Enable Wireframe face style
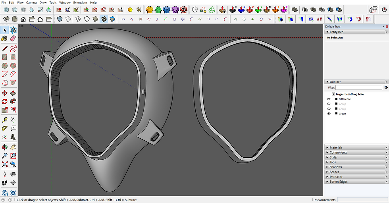The width and height of the screenshot is (389, 203). [x=78, y=19]
